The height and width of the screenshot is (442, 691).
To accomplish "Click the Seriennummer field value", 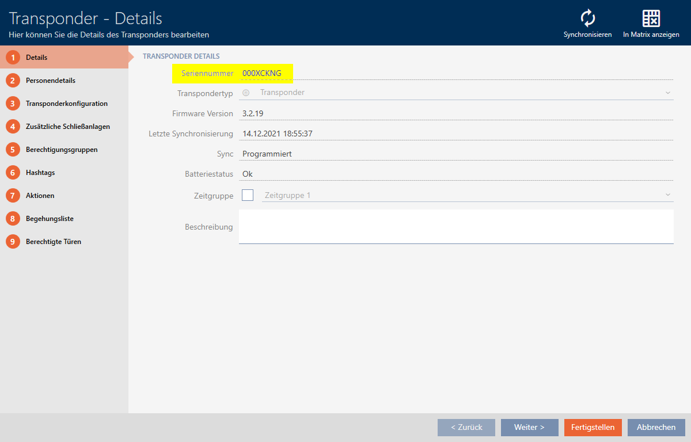I will [262, 73].
